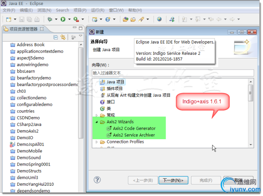
Task: Click the dialog help question mark icon
Action: [97, 180]
